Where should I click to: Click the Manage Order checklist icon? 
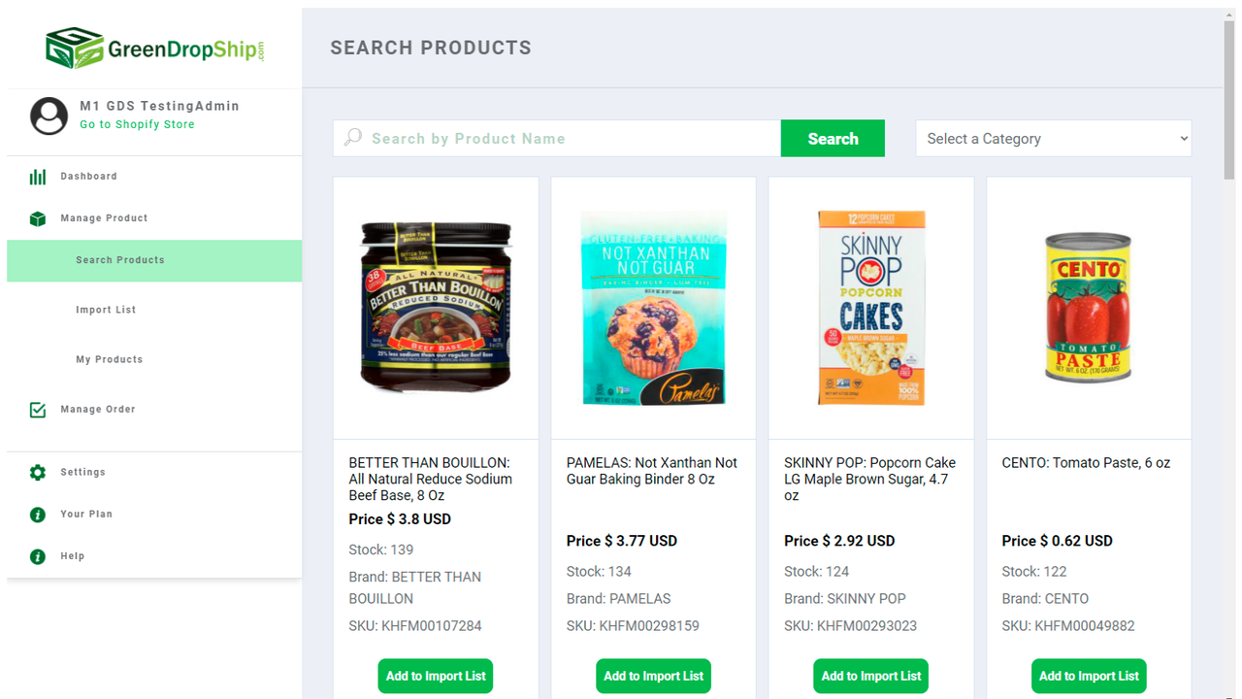pyautogui.click(x=37, y=409)
